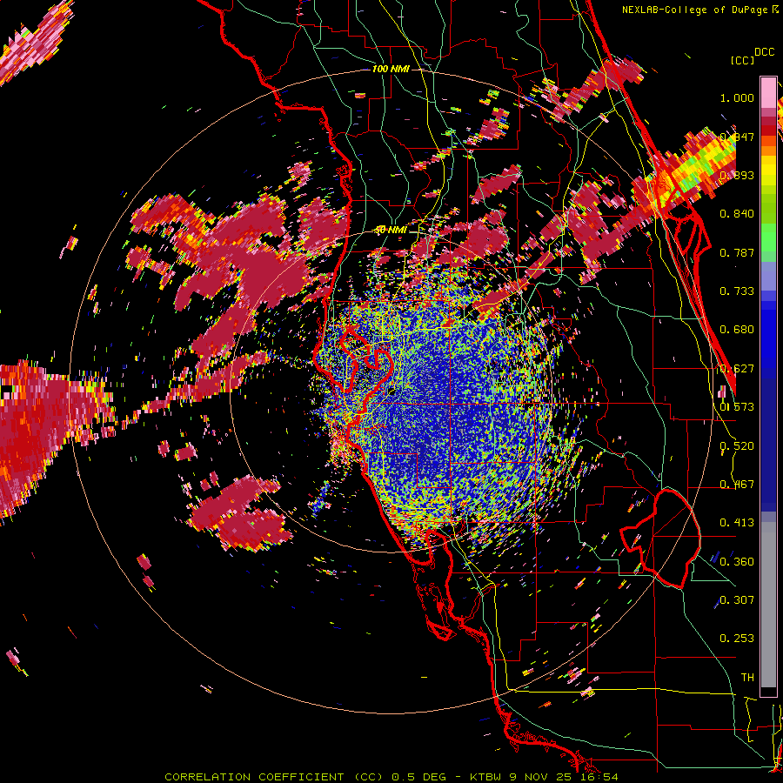Click the 1.000 value on the legend
Screen dimensions: 783x783
pyautogui.click(x=737, y=97)
